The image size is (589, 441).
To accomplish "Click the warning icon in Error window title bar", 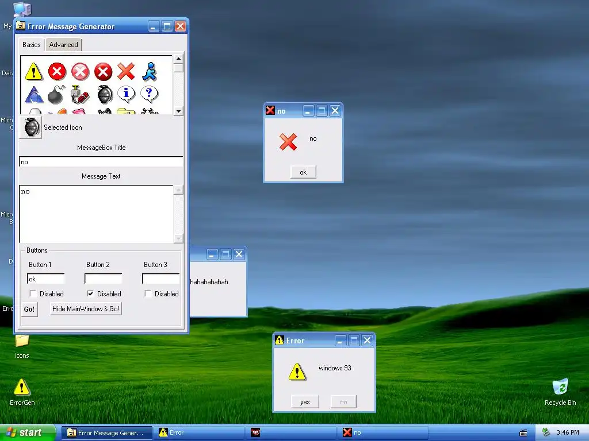I will tap(279, 340).
